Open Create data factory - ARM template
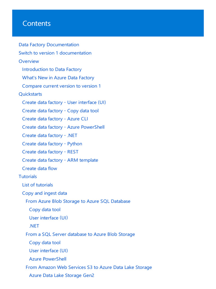This screenshot has width=216, height=289. [60, 160]
